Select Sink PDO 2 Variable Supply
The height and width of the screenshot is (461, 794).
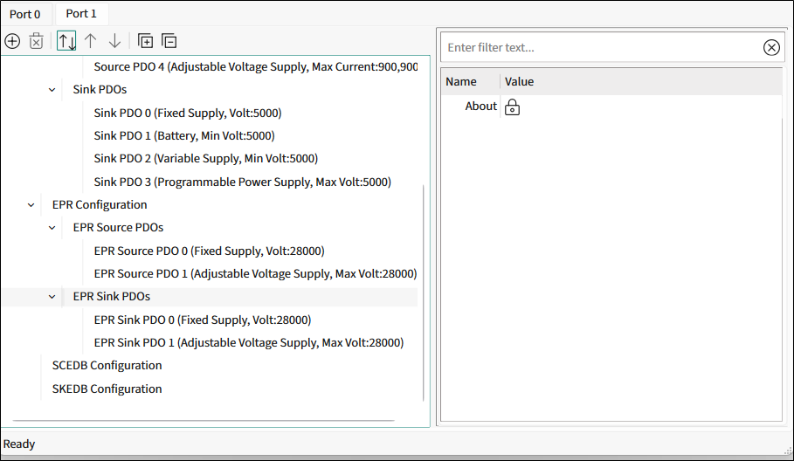(x=206, y=158)
